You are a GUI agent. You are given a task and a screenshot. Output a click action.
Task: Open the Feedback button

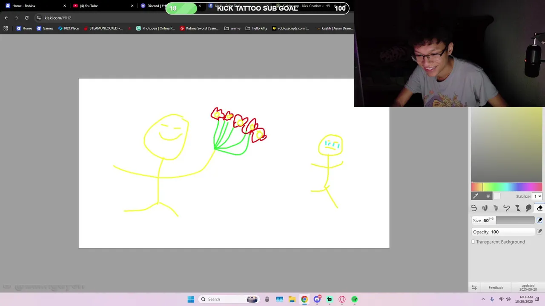496,288
